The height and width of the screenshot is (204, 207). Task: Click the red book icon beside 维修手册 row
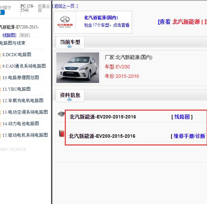pyautogui.click(x=61, y=133)
